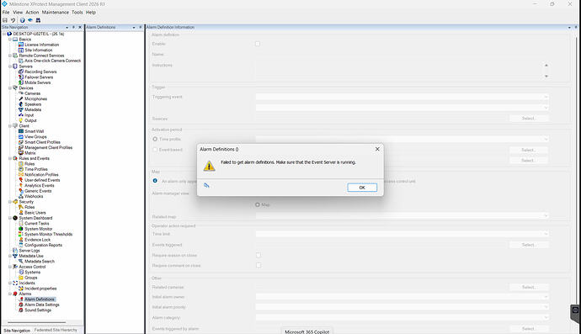The height and width of the screenshot is (334, 581).
Task: Close the Alarm Definitions error dialog
Action: click(x=377, y=149)
